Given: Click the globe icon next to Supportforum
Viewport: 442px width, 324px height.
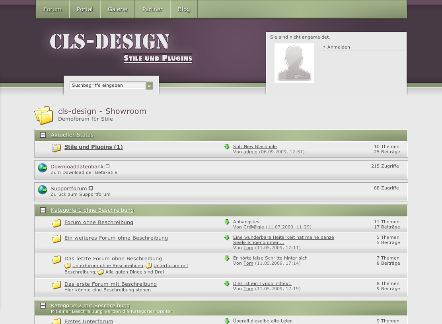Looking at the screenshot, I should coord(43,190).
